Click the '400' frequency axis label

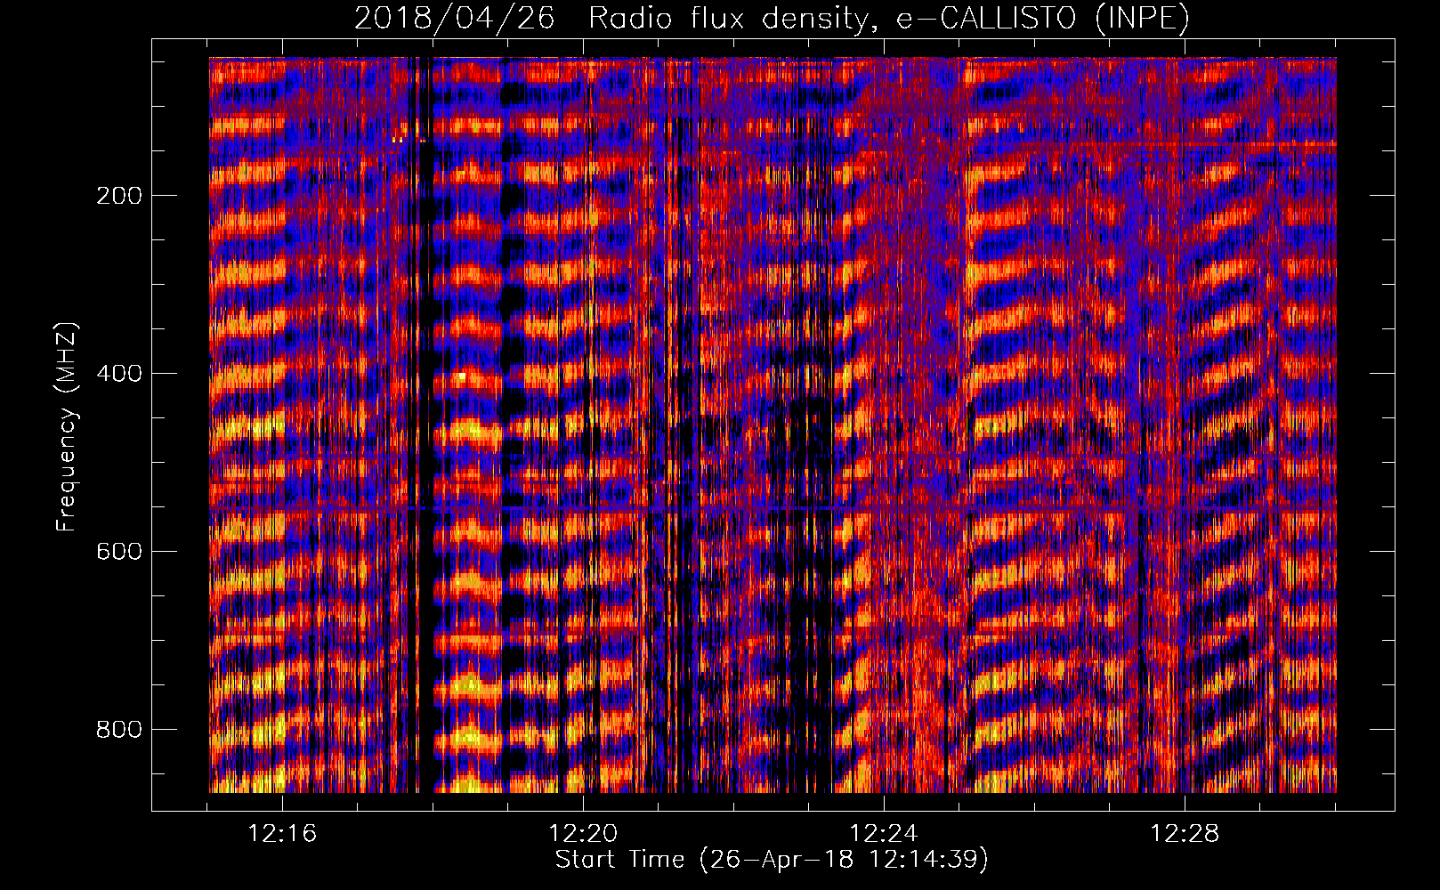119,373
